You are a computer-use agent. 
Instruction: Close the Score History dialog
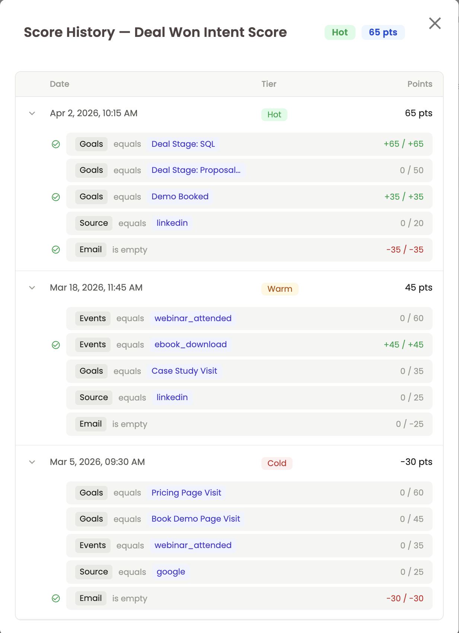click(x=435, y=23)
